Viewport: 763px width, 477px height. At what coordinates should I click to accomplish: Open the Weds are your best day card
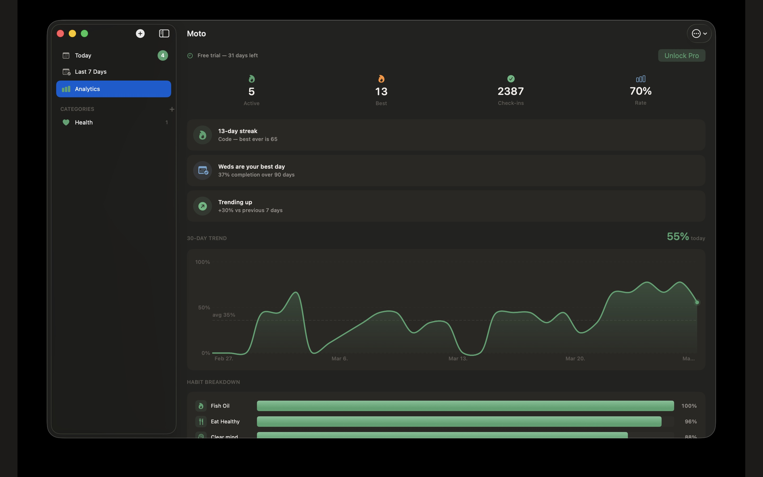coord(446,170)
